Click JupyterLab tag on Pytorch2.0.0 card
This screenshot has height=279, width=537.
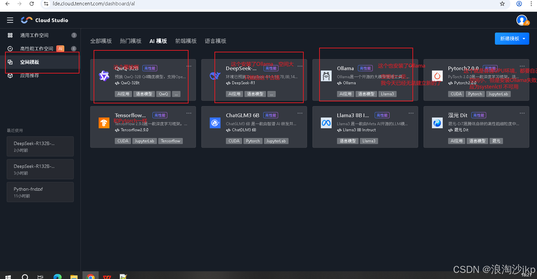[498, 94]
